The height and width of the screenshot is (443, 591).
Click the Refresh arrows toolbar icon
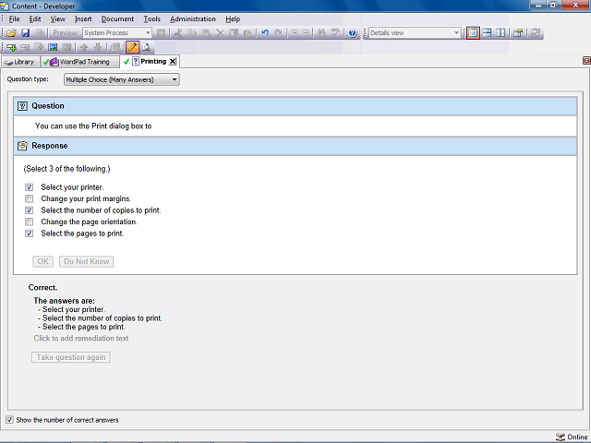tap(536, 33)
